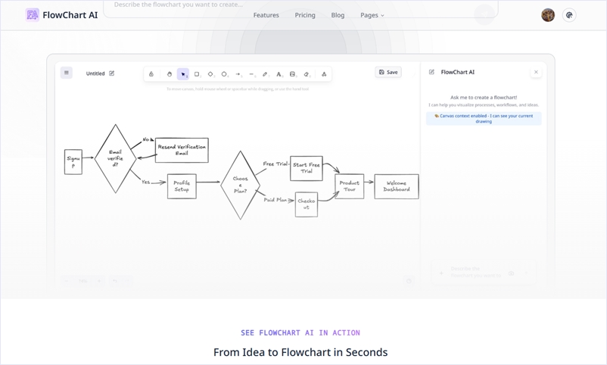The image size is (607, 365).
Task: Select the Diamond shape tool
Action: (x=210, y=74)
